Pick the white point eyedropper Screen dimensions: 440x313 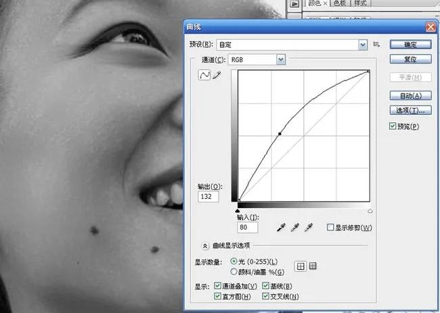tap(309, 227)
